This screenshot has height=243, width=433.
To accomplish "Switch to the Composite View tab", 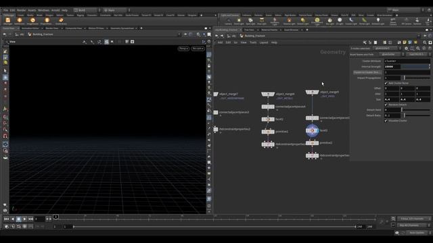I will [x=74, y=28].
